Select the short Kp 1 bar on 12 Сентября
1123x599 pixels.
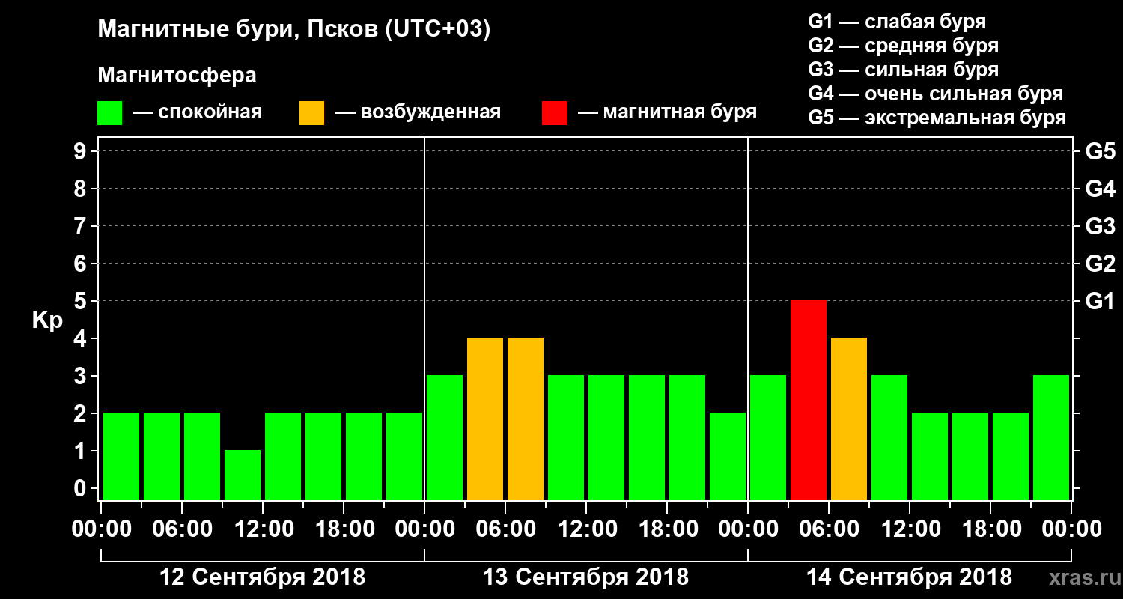coord(243,475)
